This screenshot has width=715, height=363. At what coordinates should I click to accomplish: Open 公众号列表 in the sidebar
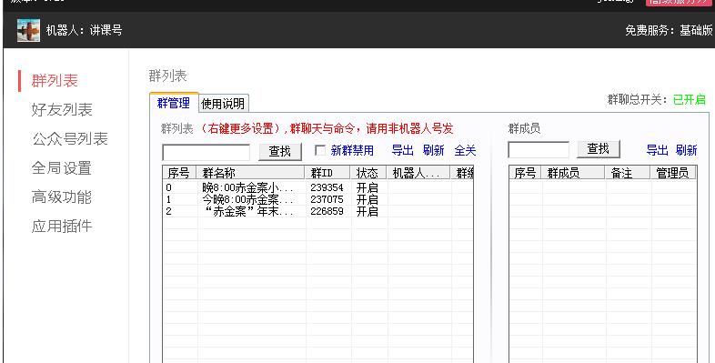[x=70, y=138]
